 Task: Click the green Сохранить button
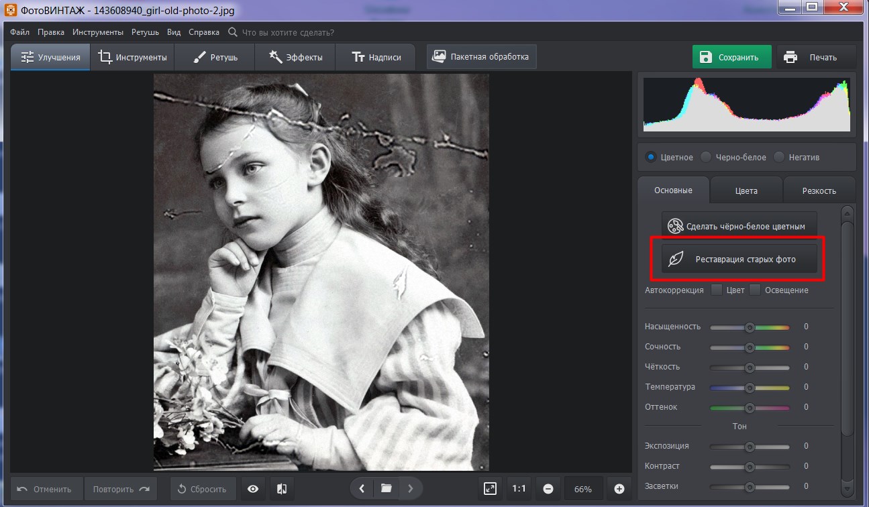point(731,57)
